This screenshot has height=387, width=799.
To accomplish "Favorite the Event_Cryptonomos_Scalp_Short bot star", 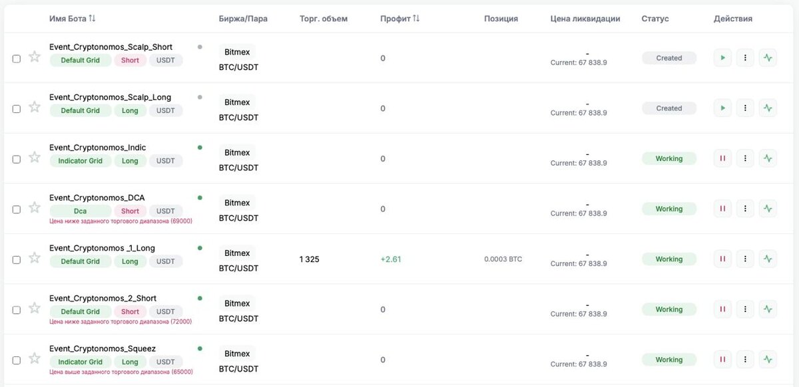I will click(x=35, y=57).
